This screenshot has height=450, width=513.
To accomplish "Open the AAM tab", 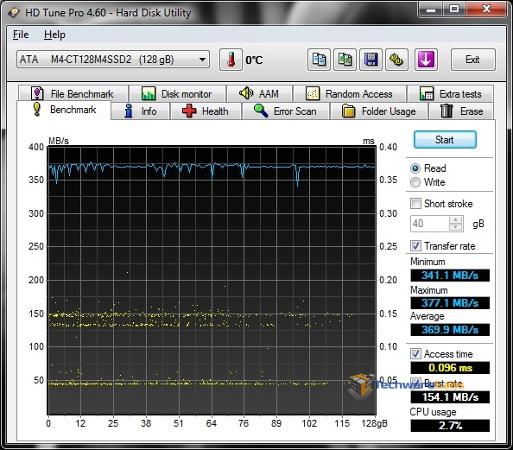I will (259, 93).
